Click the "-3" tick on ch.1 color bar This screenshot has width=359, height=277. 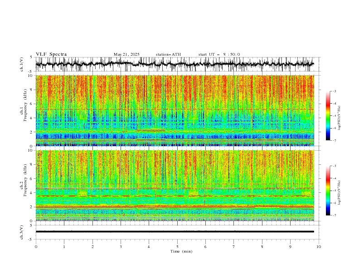click(x=335, y=91)
